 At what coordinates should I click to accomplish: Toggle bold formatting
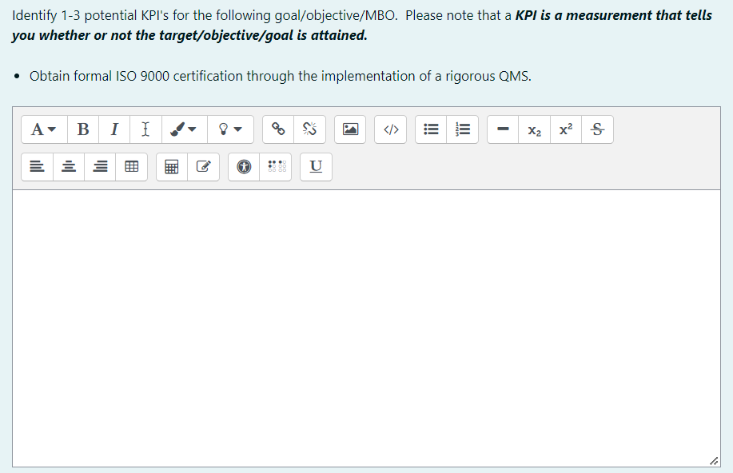83,129
